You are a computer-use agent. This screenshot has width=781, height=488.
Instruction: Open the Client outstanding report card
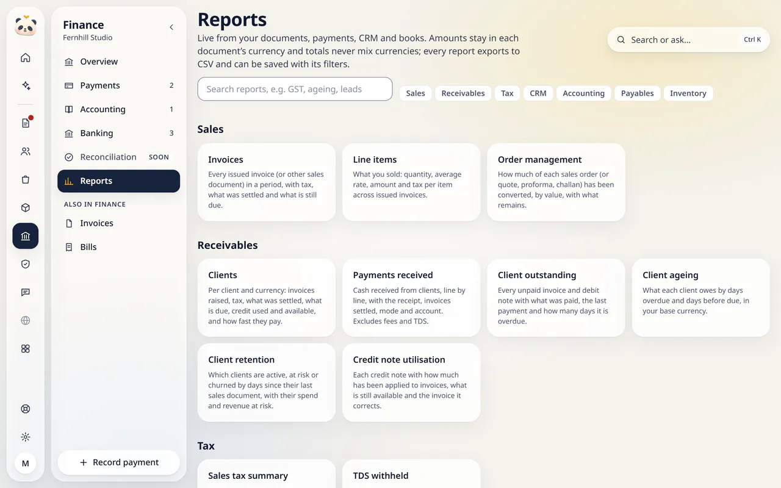(x=556, y=298)
